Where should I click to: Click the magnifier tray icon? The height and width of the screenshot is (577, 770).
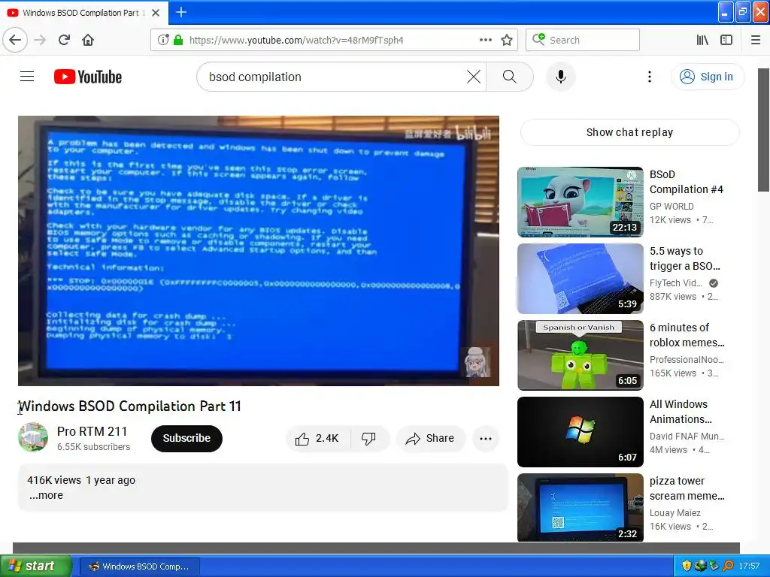click(x=728, y=566)
